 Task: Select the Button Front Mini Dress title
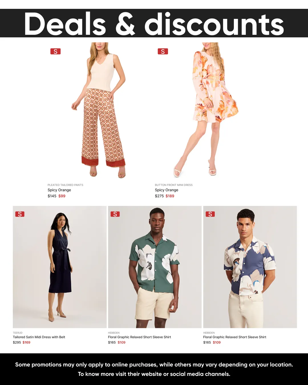[174, 185]
